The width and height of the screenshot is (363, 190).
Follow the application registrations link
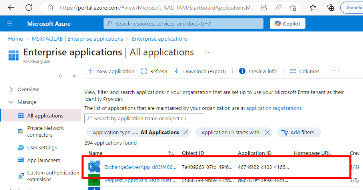point(273,108)
